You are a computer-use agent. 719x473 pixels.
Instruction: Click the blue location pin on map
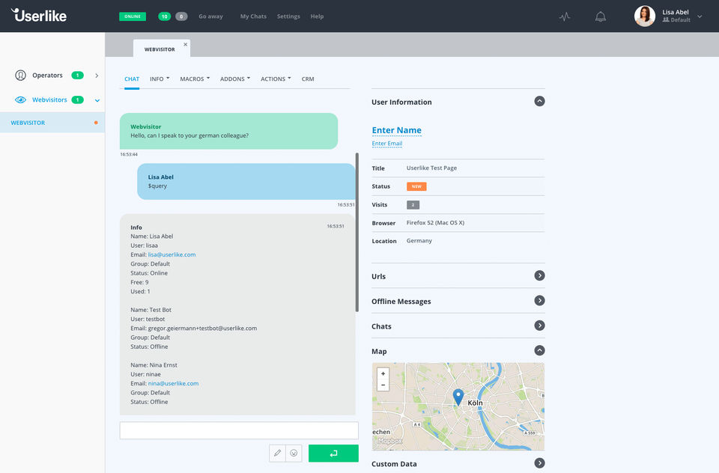click(458, 397)
